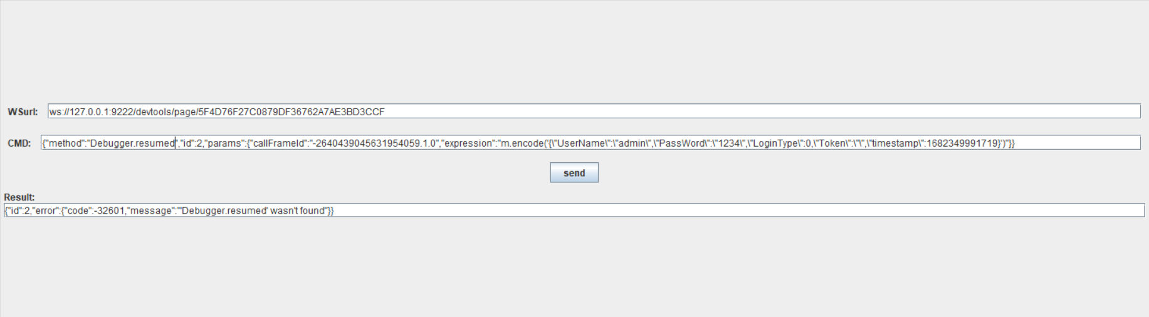Click the Result label
1149x317 pixels.
point(19,197)
